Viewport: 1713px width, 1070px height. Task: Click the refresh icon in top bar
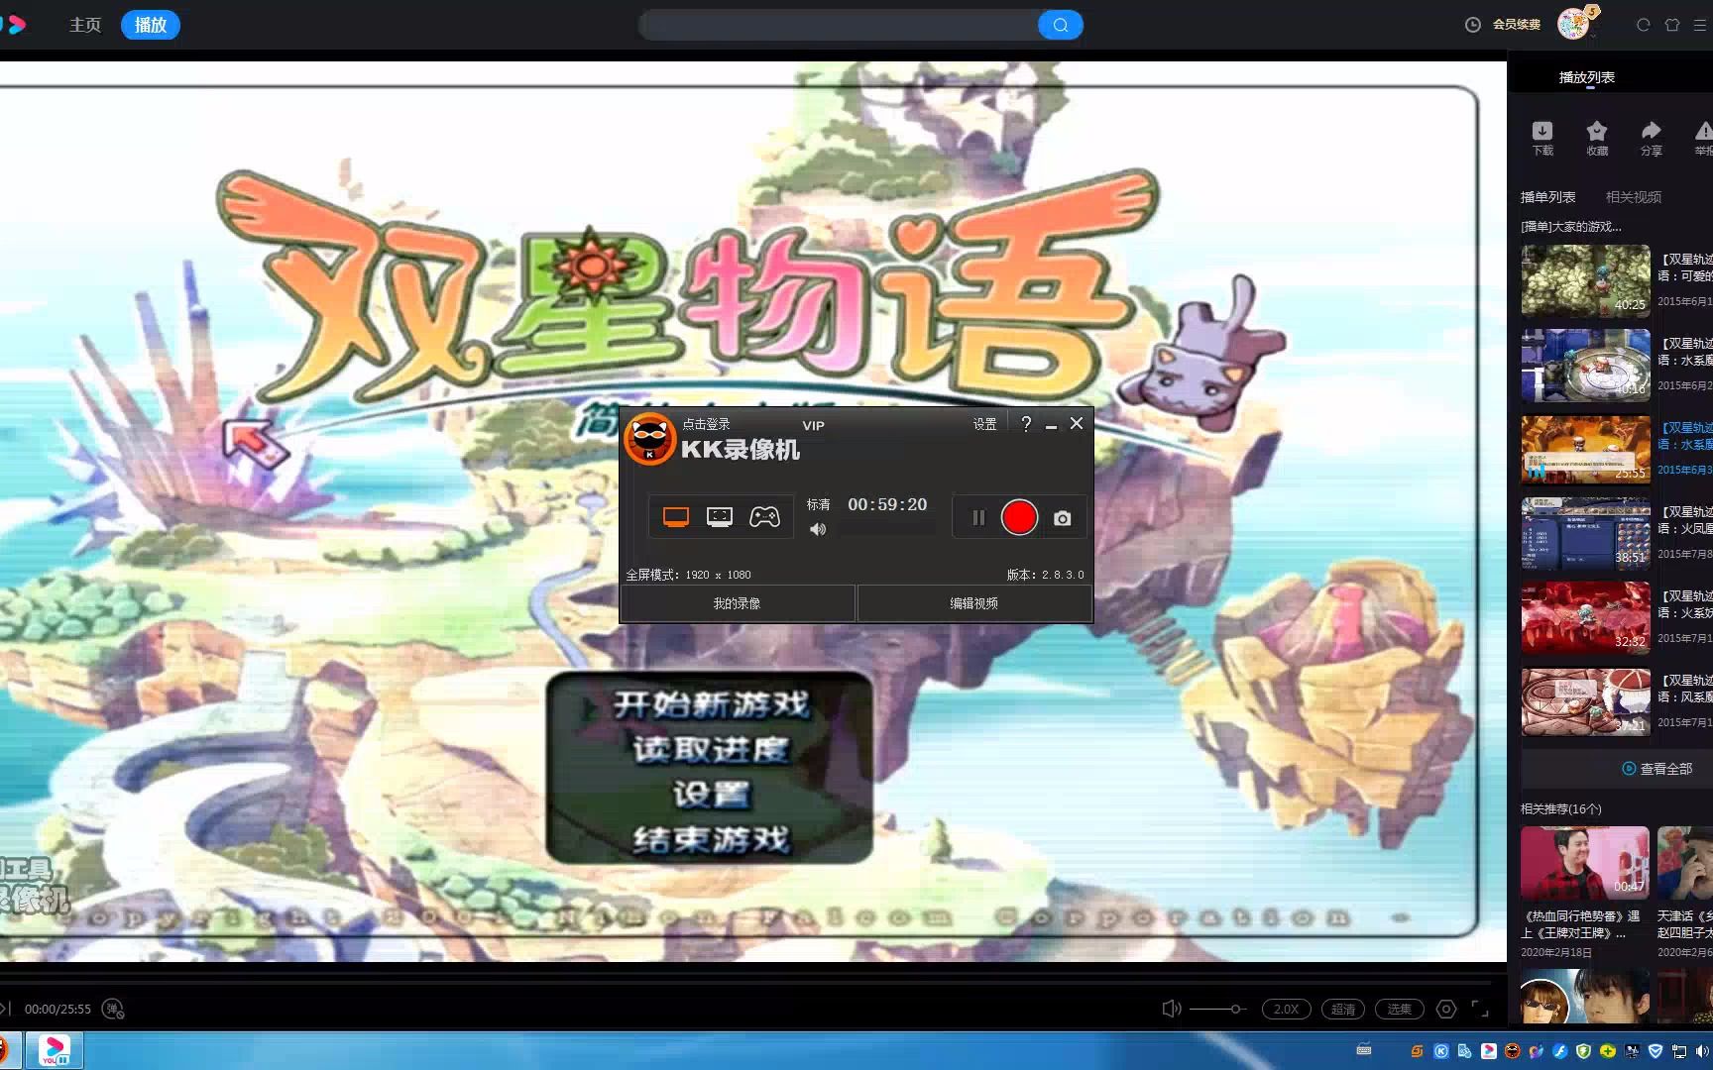click(x=1644, y=25)
